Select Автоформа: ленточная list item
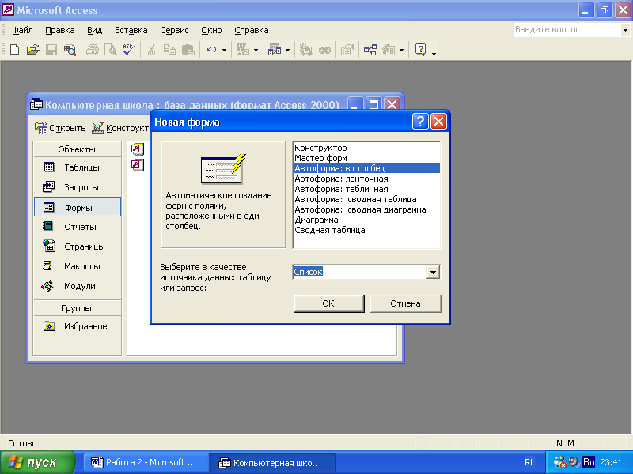633x474 pixels. (366, 179)
